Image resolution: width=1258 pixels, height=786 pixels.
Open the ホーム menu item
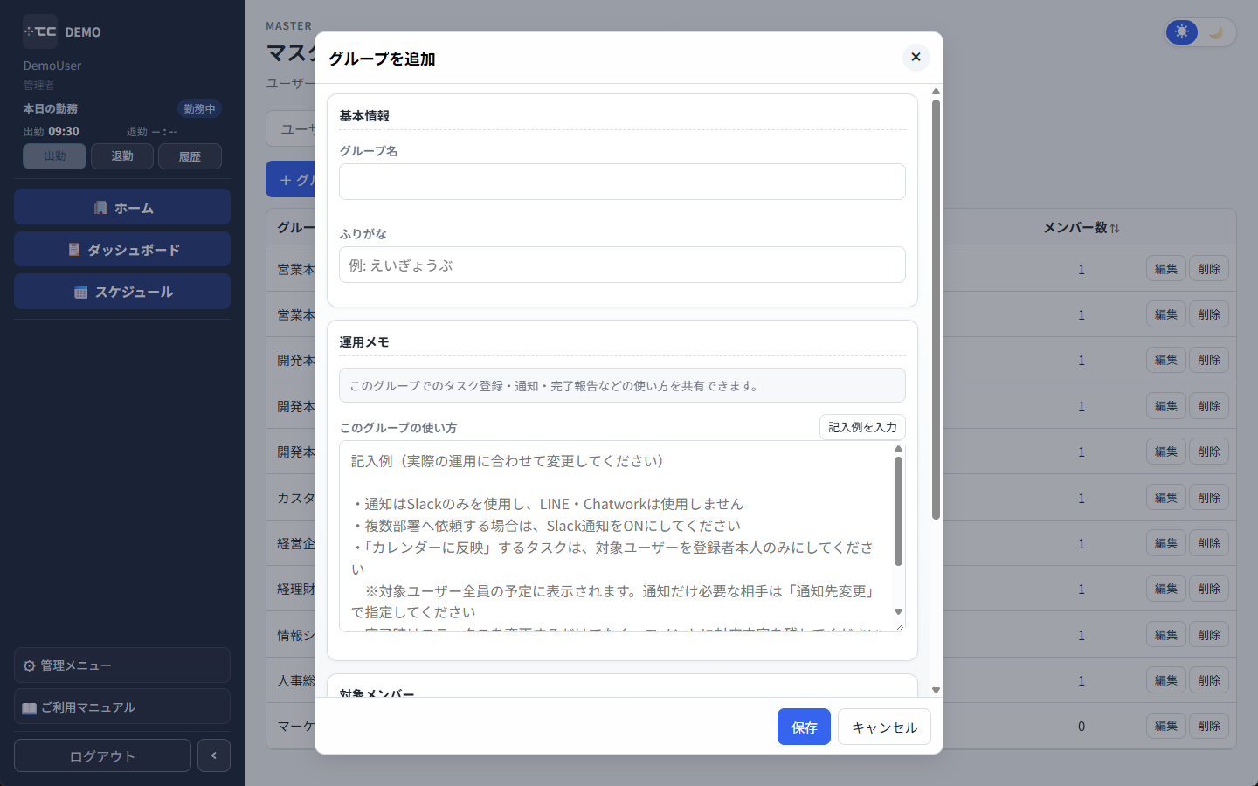(x=122, y=208)
